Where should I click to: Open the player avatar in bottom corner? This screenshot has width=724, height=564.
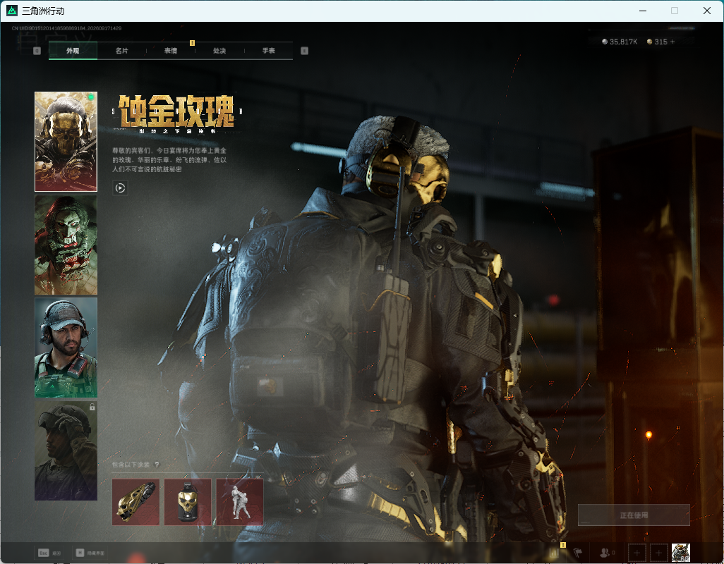pyautogui.click(x=680, y=553)
